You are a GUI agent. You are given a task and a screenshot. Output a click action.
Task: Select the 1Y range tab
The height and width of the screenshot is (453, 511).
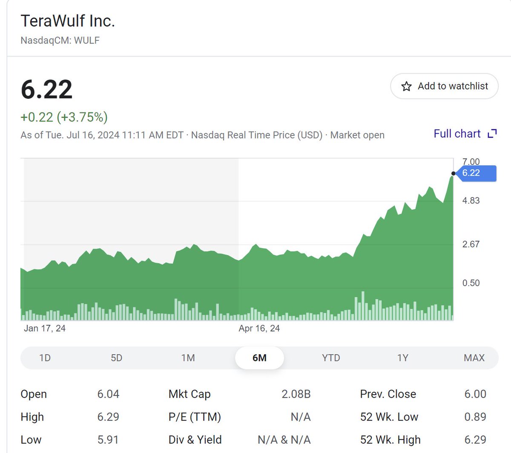(x=402, y=358)
